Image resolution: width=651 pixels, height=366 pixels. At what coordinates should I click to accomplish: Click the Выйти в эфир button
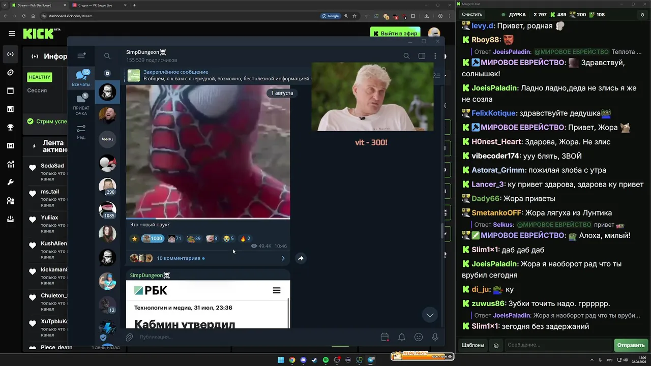tap(395, 34)
